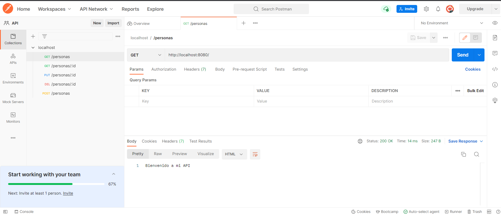Open Code snippet panel
This screenshot has width=501, height=215.
tap(495, 69)
